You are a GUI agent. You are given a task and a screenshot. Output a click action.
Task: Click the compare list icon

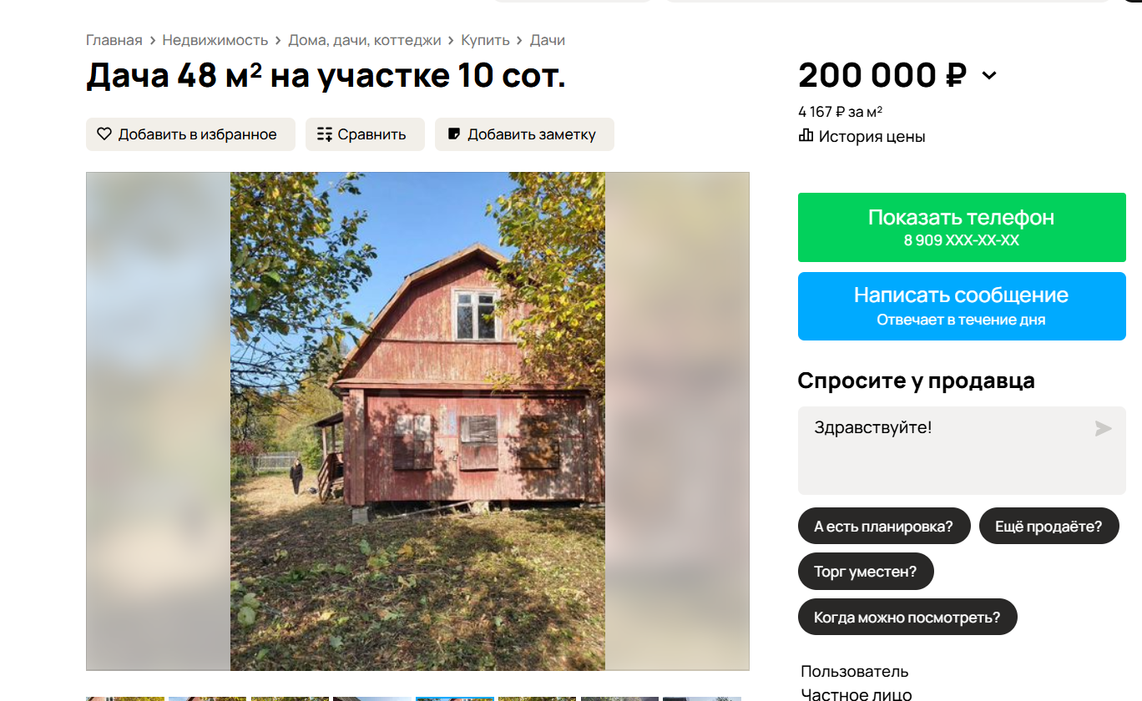coord(325,134)
